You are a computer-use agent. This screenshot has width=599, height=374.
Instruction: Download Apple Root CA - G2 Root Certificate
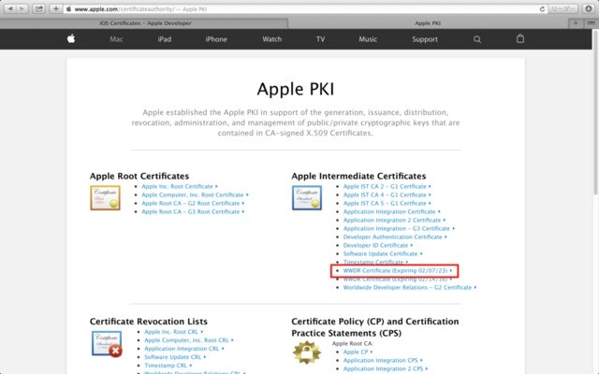(x=191, y=203)
